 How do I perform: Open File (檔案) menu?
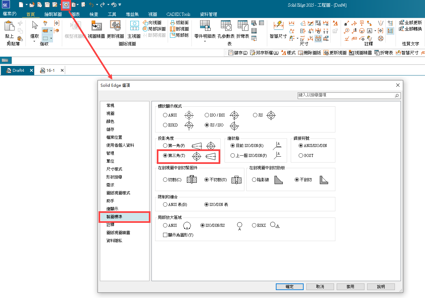point(10,14)
